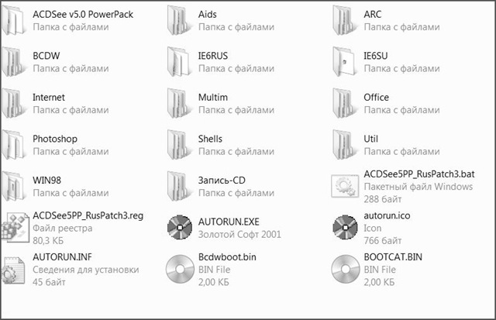The image size is (496, 320).
Task: Select the AUTORUN.EXE disc icon
Action: [x=179, y=227]
